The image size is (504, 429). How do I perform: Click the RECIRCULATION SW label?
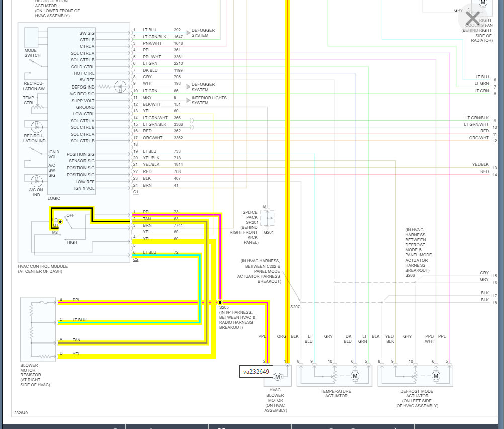(34, 86)
